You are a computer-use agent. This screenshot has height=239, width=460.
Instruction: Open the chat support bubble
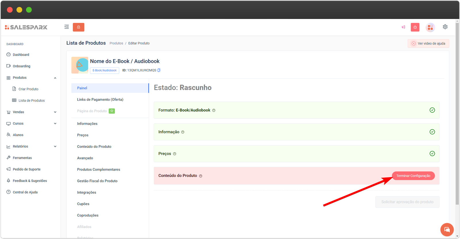[447, 230]
